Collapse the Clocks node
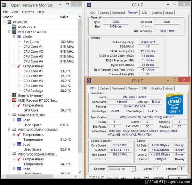 point(14,37)
